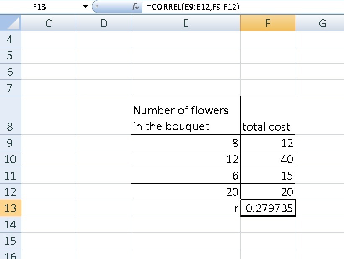Click row 4 header
This screenshot has height=259, width=344.
10,39
